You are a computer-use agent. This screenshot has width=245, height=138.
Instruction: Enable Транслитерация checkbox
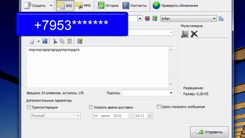tap(29, 107)
